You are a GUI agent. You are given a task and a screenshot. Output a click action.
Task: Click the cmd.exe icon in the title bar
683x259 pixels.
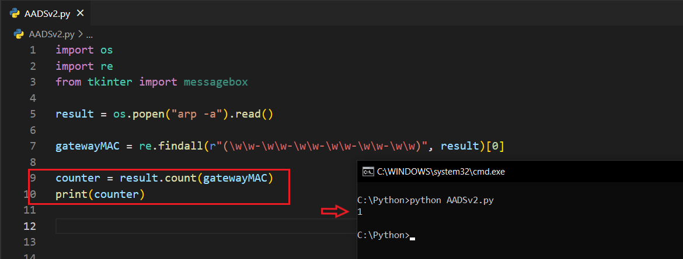point(368,172)
